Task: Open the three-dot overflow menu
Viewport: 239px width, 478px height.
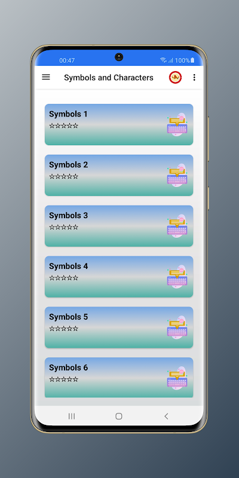Action: click(x=194, y=78)
